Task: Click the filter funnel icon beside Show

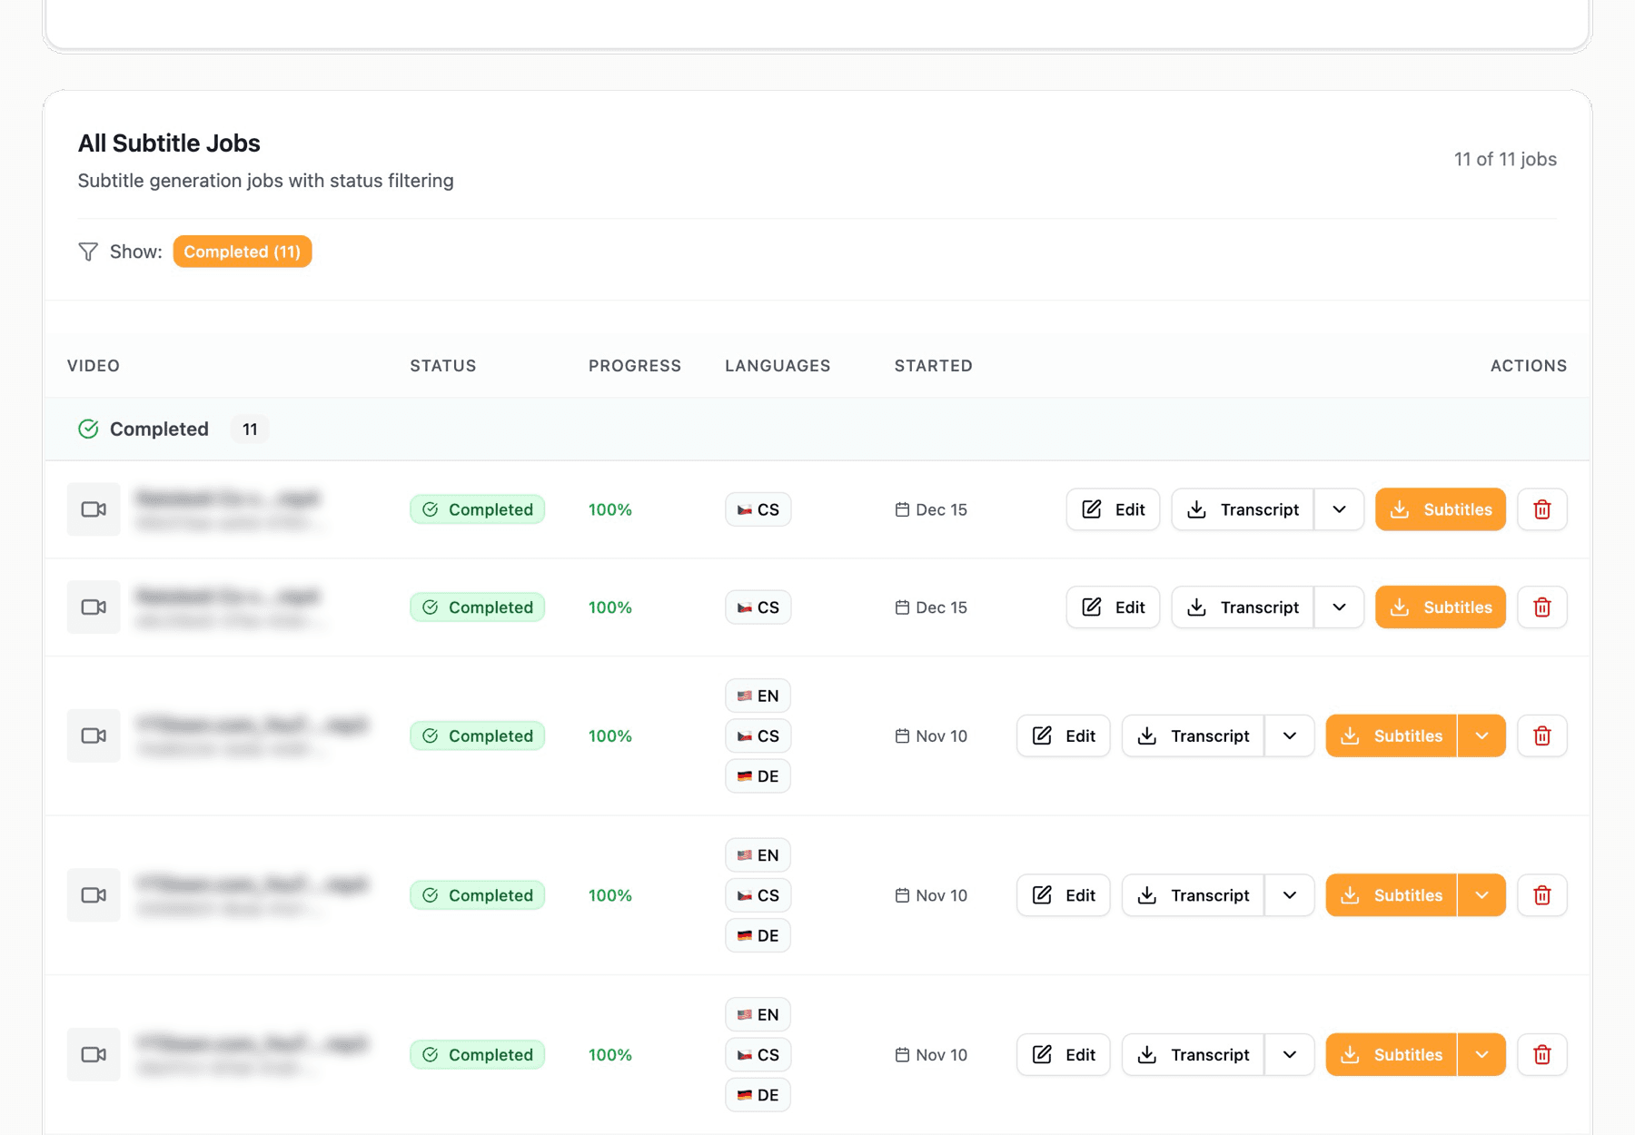Action: pyautogui.click(x=88, y=252)
